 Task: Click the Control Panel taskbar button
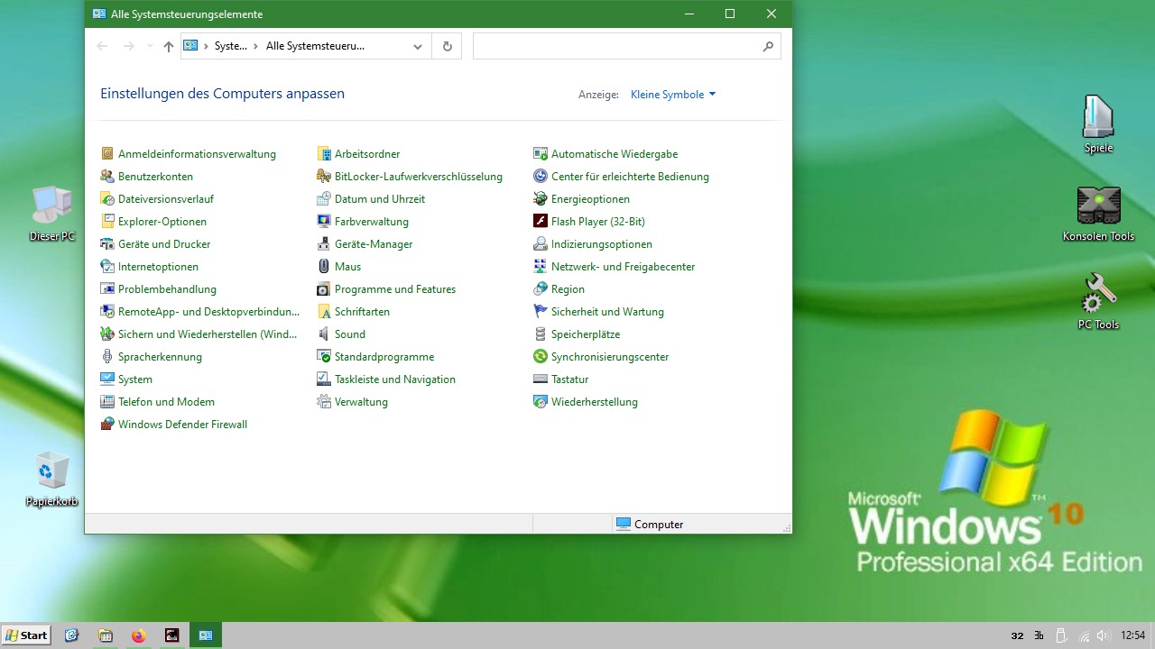tap(205, 635)
